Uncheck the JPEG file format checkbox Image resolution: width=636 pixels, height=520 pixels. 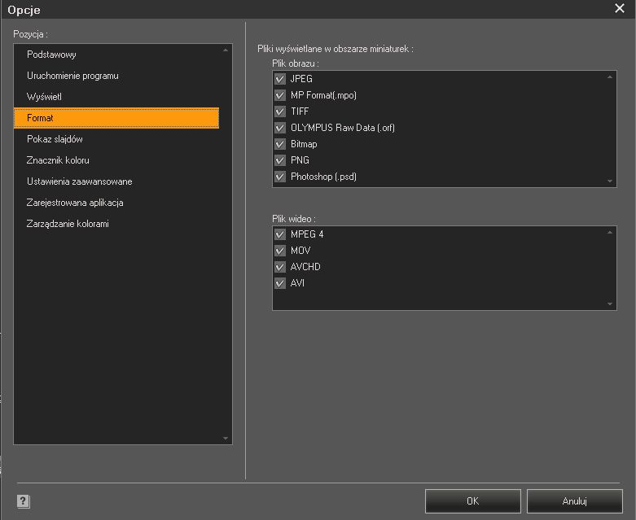click(x=280, y=79)
